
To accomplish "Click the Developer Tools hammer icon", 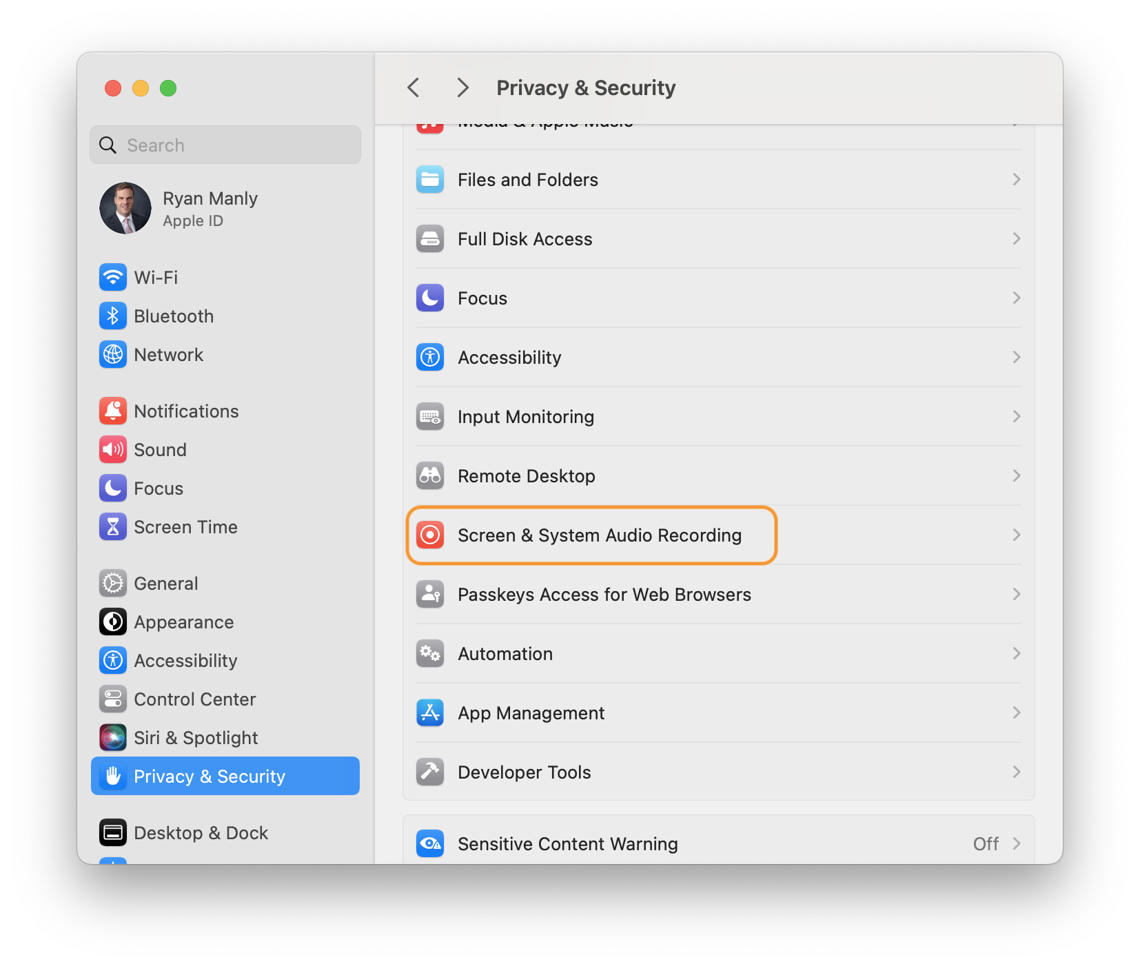I will coord(430,772).
